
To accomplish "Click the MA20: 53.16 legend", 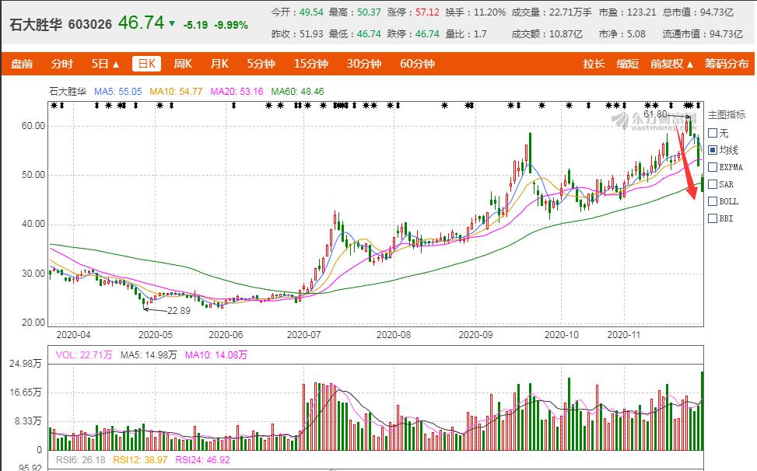I will (237, 91).
